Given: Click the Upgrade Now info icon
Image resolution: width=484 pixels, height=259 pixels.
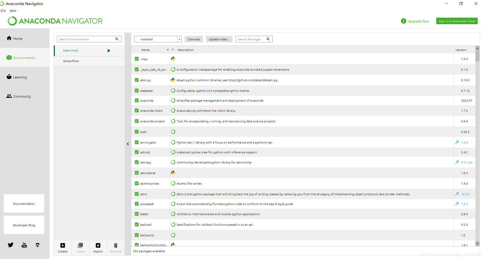Looking at the screenshot, I should pos(404,21).
